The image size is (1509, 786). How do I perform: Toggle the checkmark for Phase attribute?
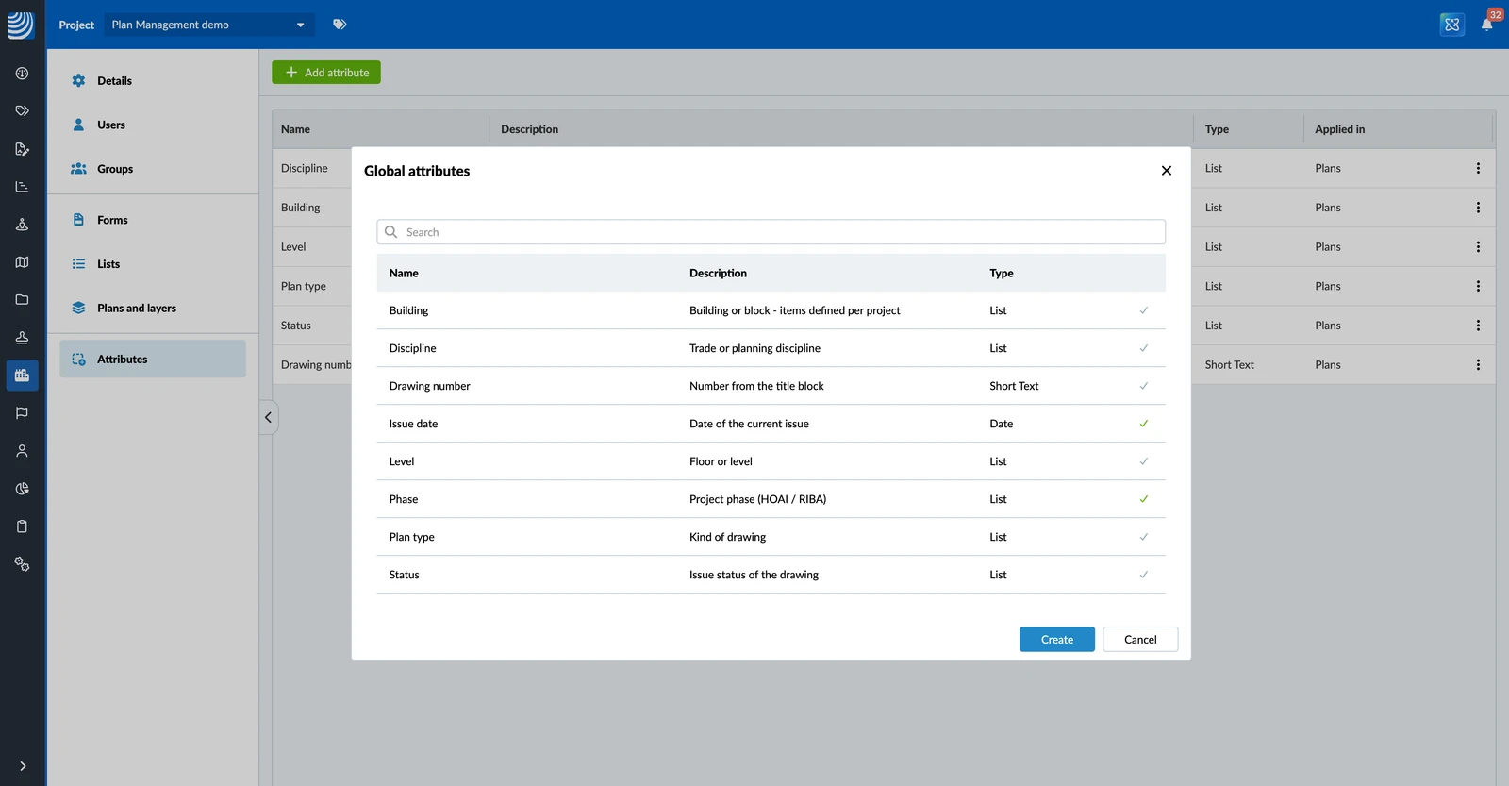(x=1144, y=499)
